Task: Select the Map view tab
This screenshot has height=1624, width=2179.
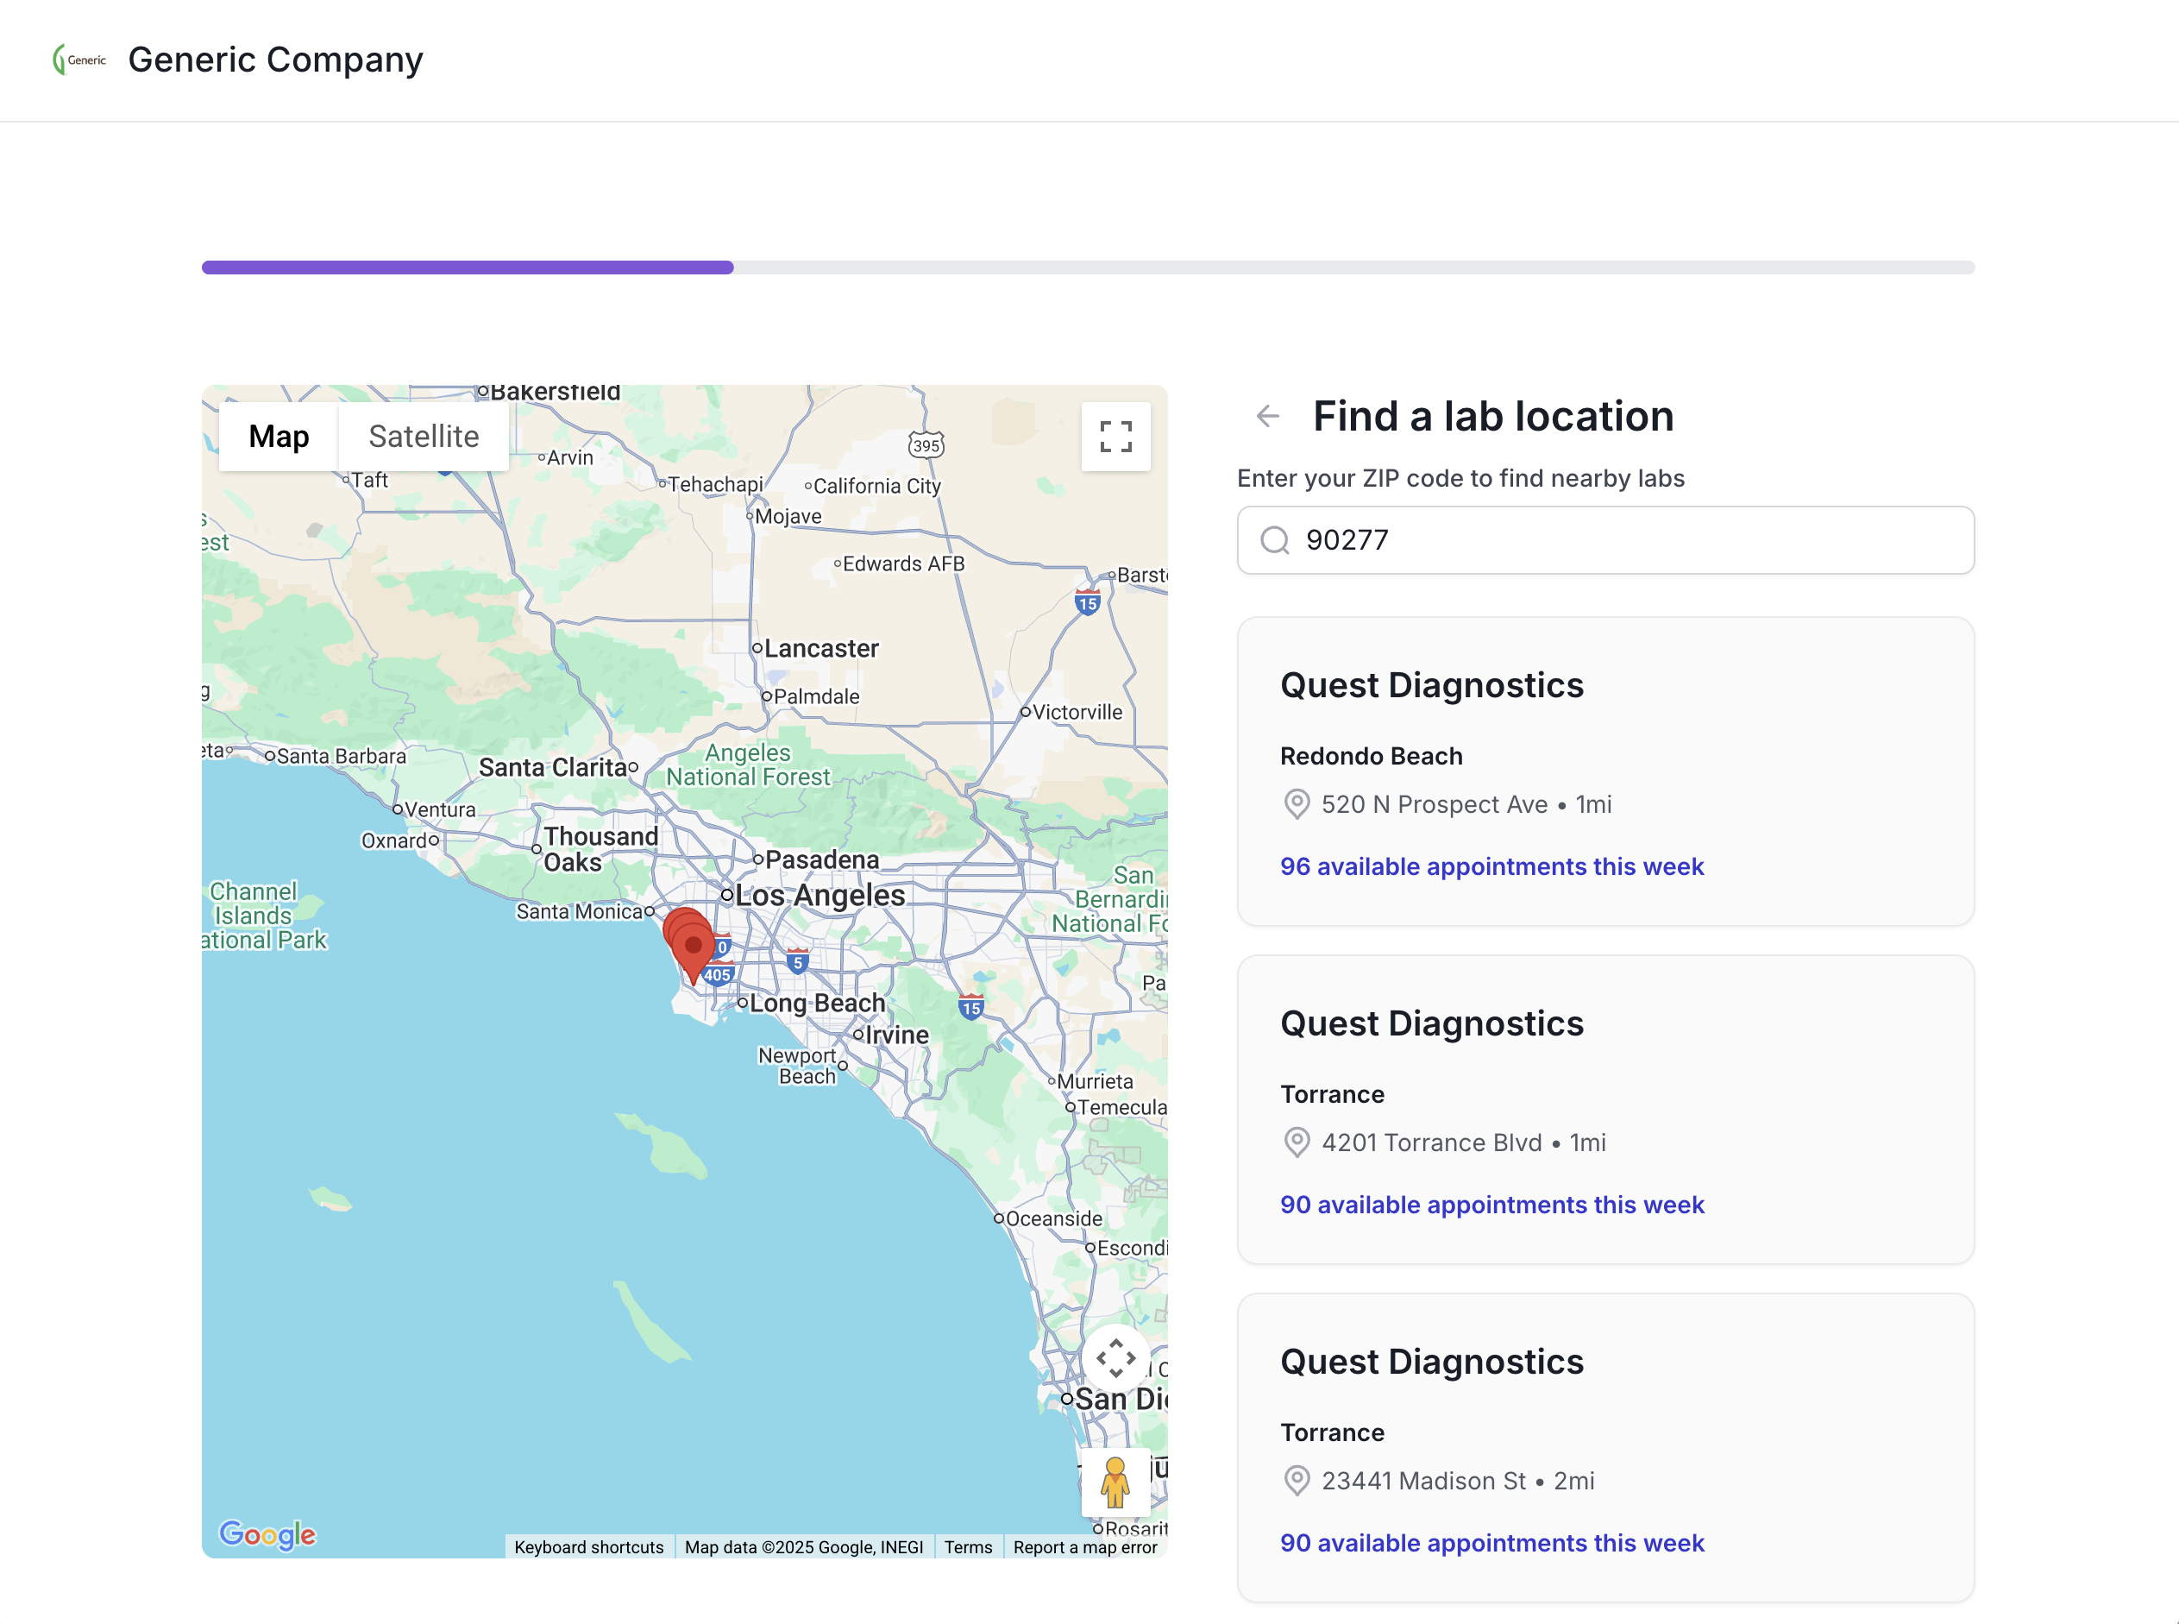Action: [x=278, y=437]
